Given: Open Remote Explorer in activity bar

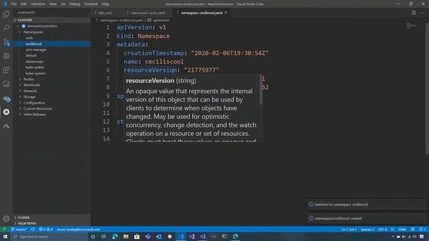Looking at the screenshot, I should click(x=6, y=84).
